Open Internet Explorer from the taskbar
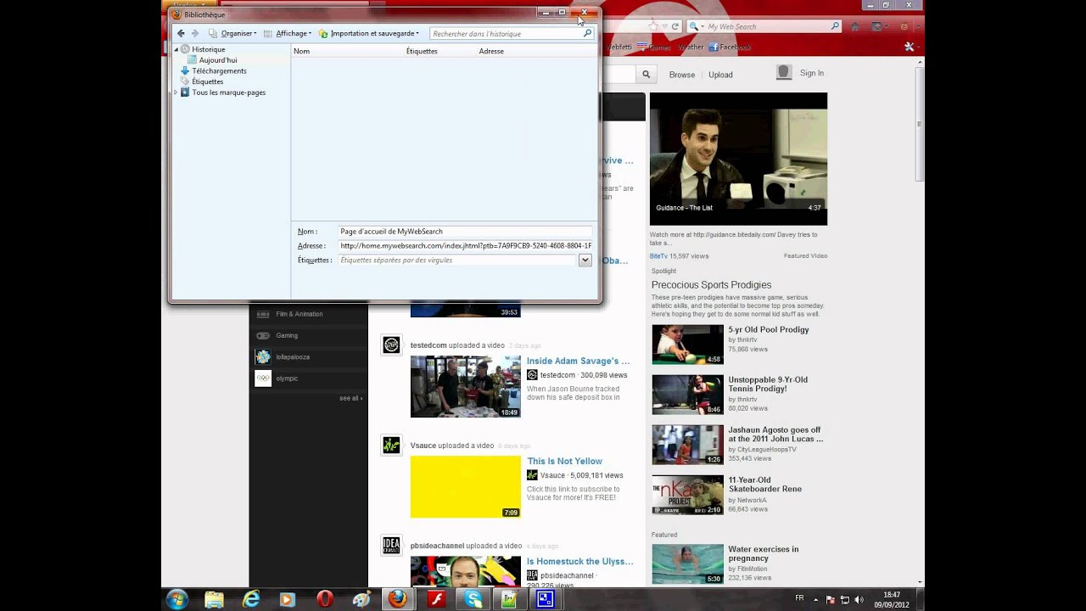Screen dimensions: 1086x611 [251, 599]
